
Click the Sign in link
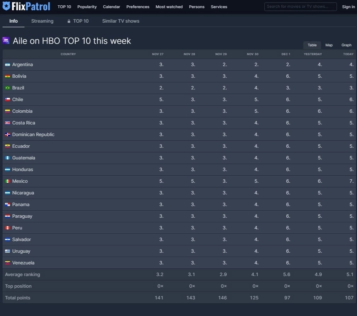click(x=348, y=7)
